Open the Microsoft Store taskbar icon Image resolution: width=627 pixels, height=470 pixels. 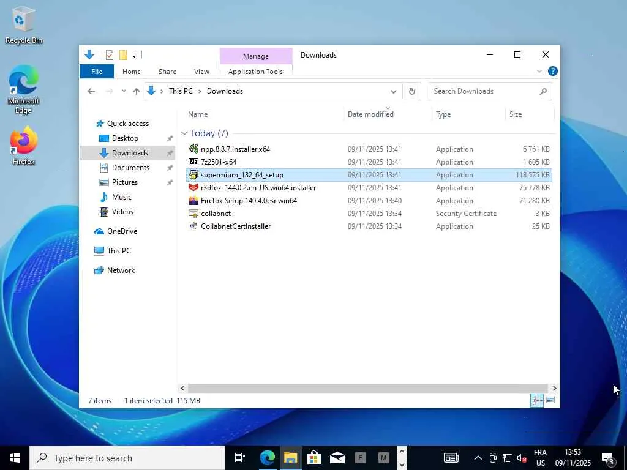(314, 458)
